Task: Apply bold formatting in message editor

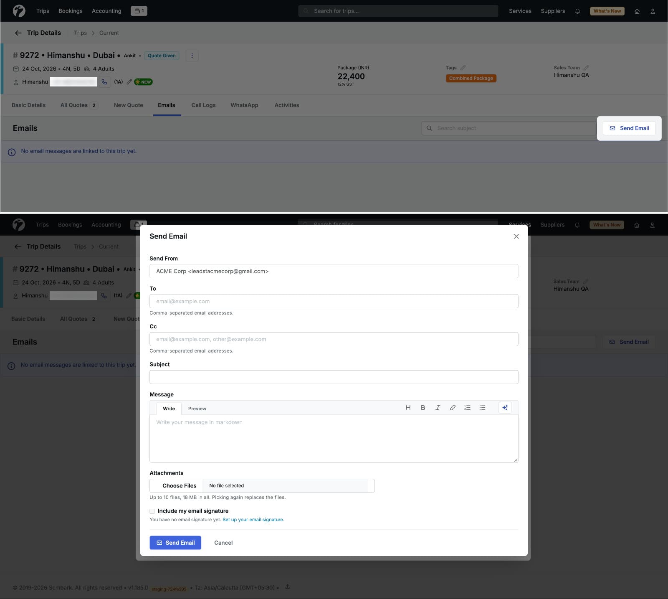Action: (x=423, y=408)
